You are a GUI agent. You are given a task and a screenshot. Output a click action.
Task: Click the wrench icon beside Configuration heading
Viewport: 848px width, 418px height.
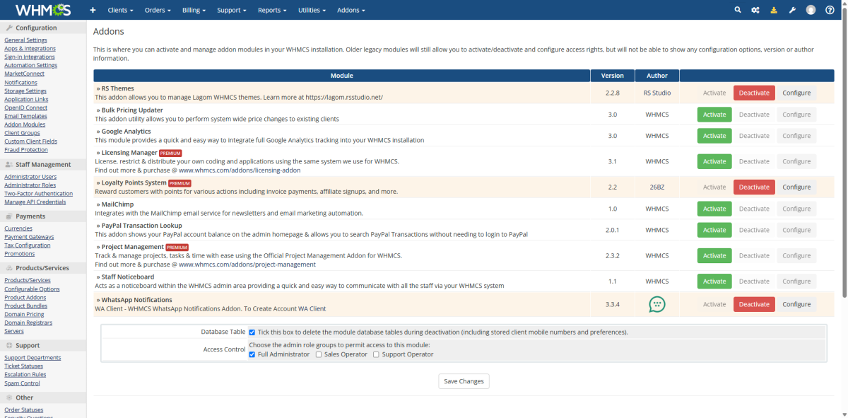(x=9, y=28)
